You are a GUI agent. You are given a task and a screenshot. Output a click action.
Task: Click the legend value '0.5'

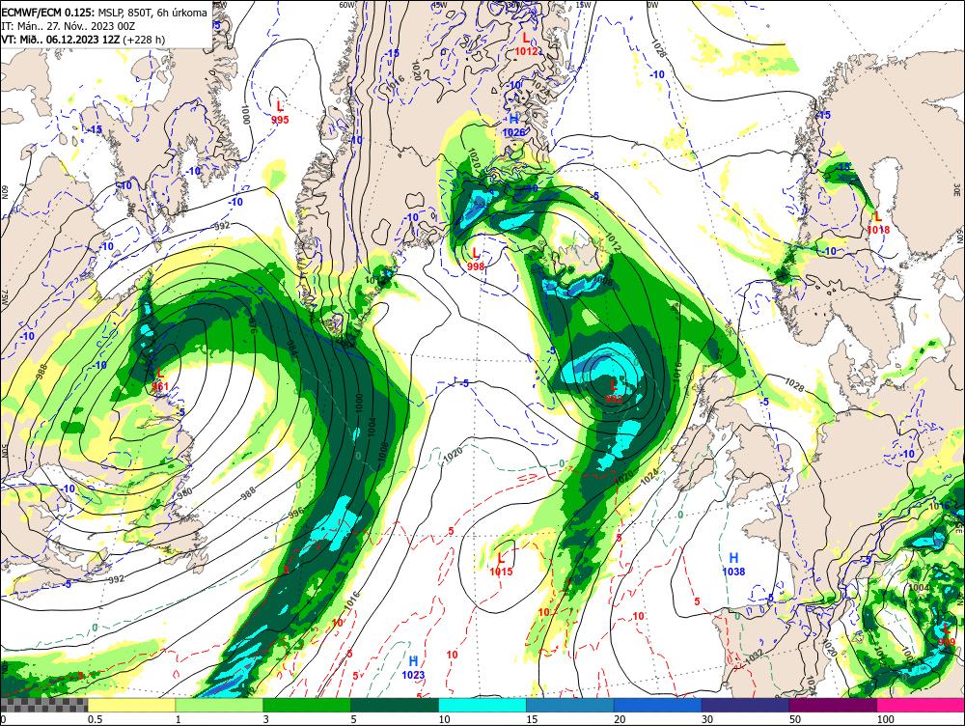(x=95, y=719)
